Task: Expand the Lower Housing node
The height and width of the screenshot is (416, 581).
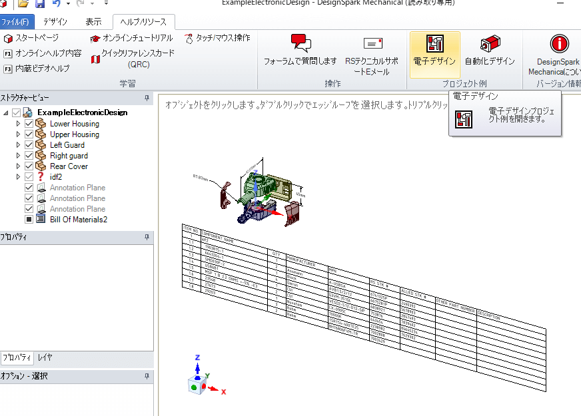Action: point(18,124)
